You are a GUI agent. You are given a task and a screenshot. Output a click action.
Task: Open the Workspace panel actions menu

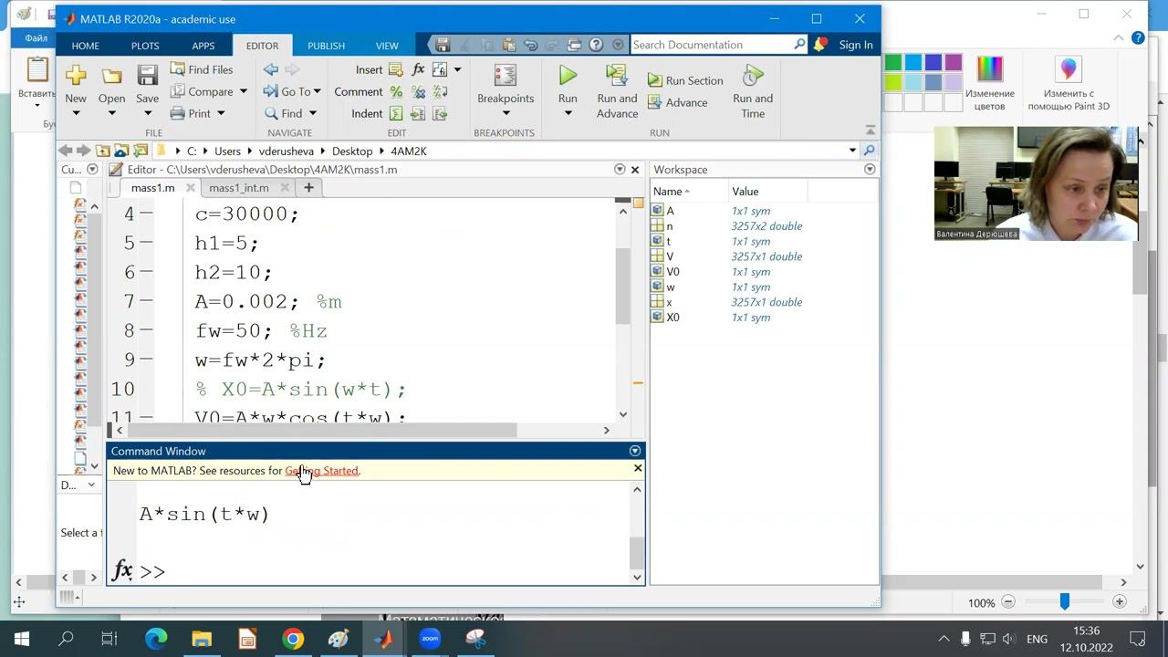tap(870, 170)
